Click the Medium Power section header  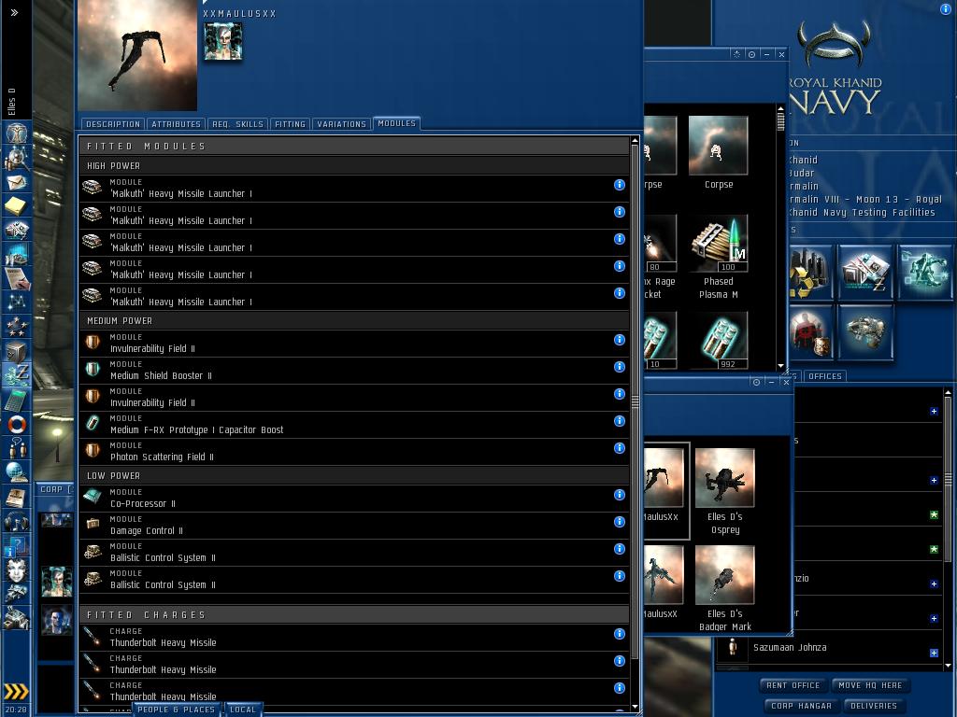(x=354, y=321)
